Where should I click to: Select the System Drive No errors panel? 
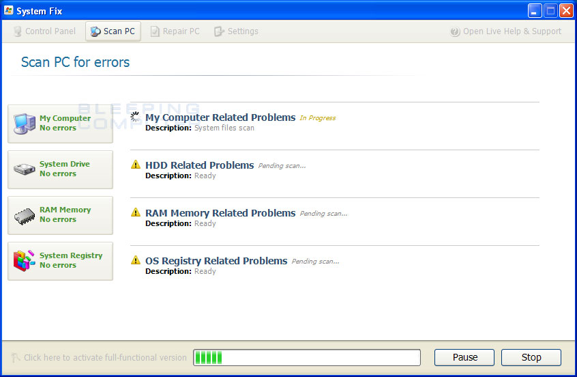(60, 169)
